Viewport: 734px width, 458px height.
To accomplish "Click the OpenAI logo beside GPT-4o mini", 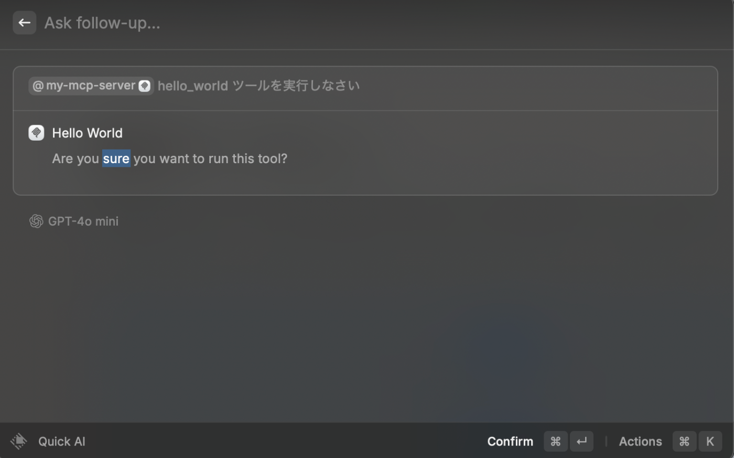I will pyautogui.click(x=36, y=221).
